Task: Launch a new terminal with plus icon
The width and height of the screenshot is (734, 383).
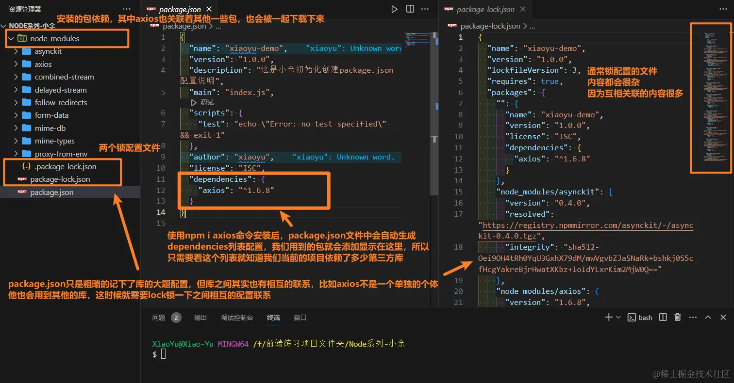Action: point(609,318)
